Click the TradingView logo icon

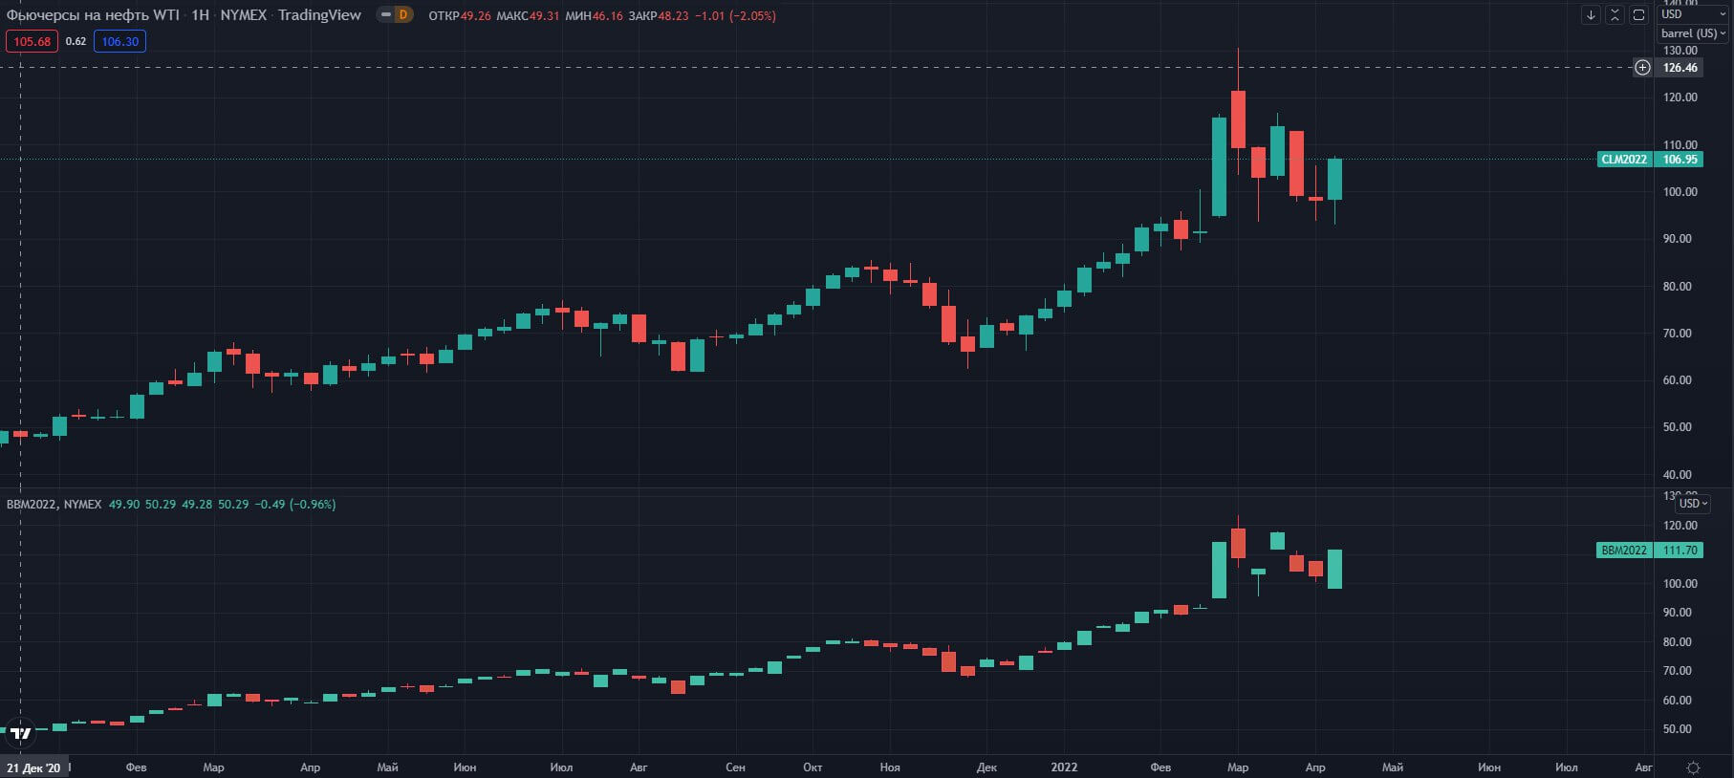[x=20, y=734]
